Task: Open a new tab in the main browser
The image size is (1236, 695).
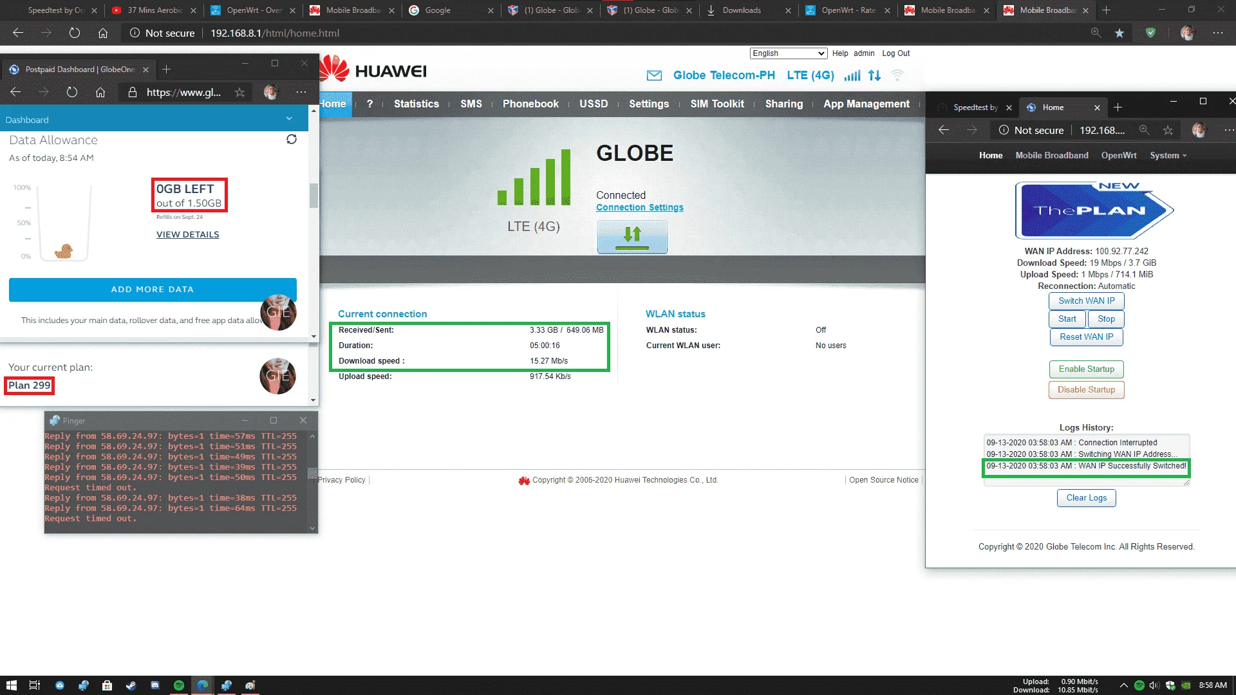Action: 1106,10
